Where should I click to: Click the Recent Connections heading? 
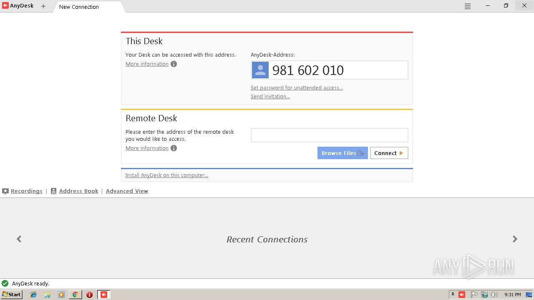(x=267, y=239)
